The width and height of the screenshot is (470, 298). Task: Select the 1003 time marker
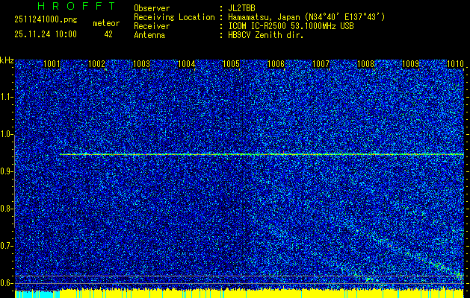pyautogui.click(x=142, y=64)
